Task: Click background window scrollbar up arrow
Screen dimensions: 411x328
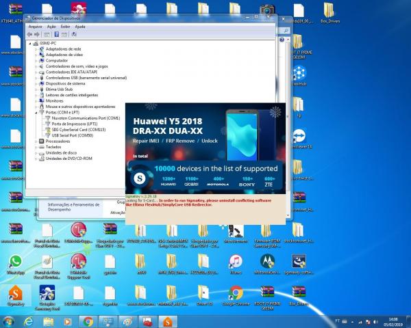Action: point(288,40)
